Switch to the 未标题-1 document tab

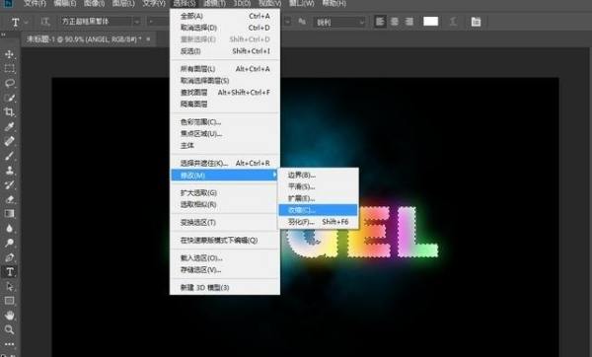(x=84, y=38)
